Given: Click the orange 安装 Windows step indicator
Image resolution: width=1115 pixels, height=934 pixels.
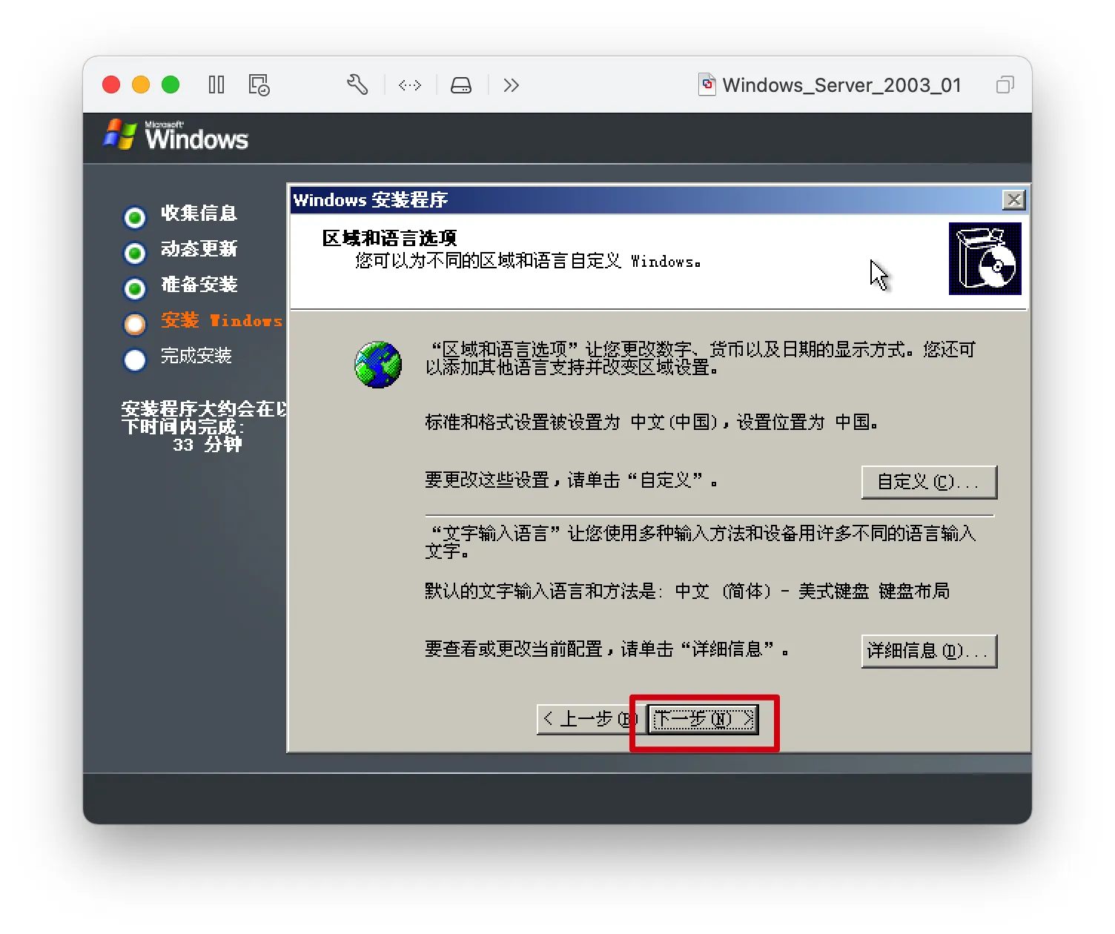Looking at the screenshot, I should (x=135, y=324).
